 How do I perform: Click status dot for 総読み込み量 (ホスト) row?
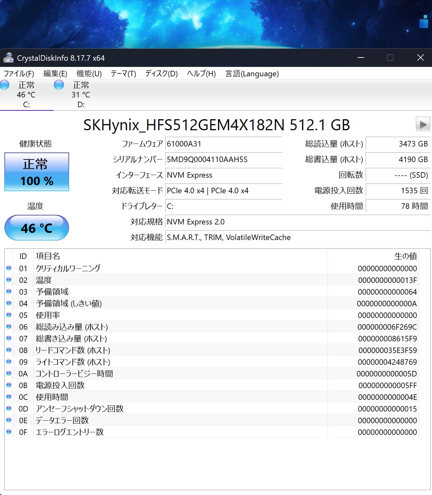point(9,327)
